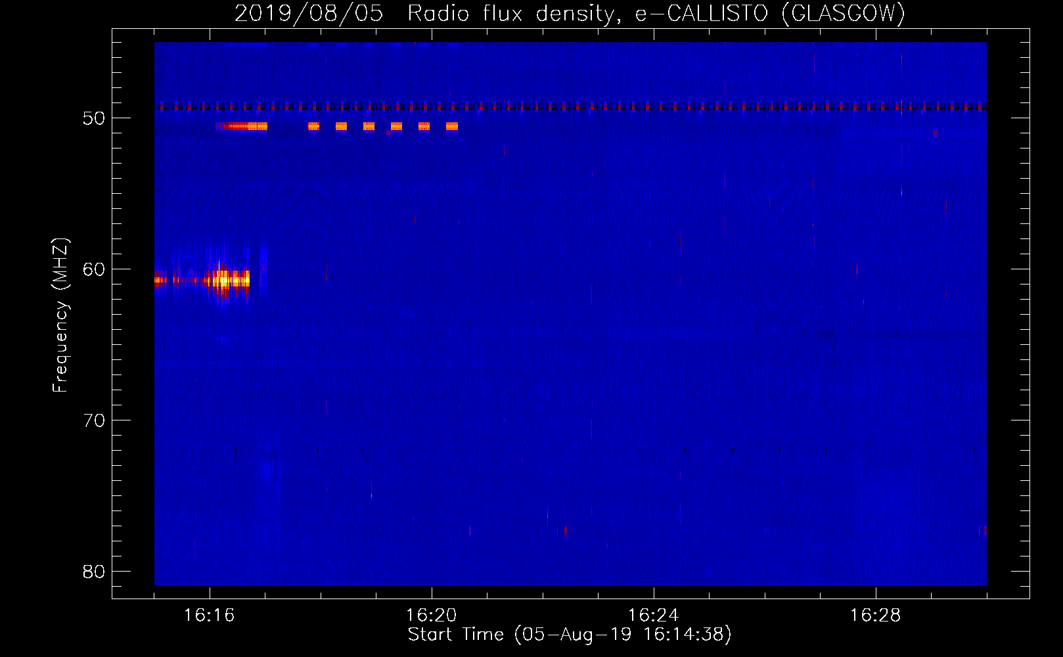Click the 50 MHz tick label
Screen dimensions: 1063x657
[x=94, y=118]
